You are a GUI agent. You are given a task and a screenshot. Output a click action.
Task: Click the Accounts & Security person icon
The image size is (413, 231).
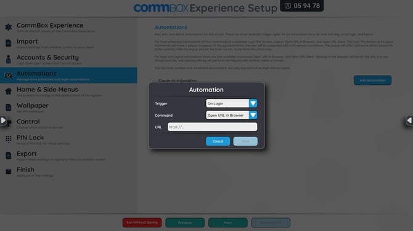coord(9,60)
